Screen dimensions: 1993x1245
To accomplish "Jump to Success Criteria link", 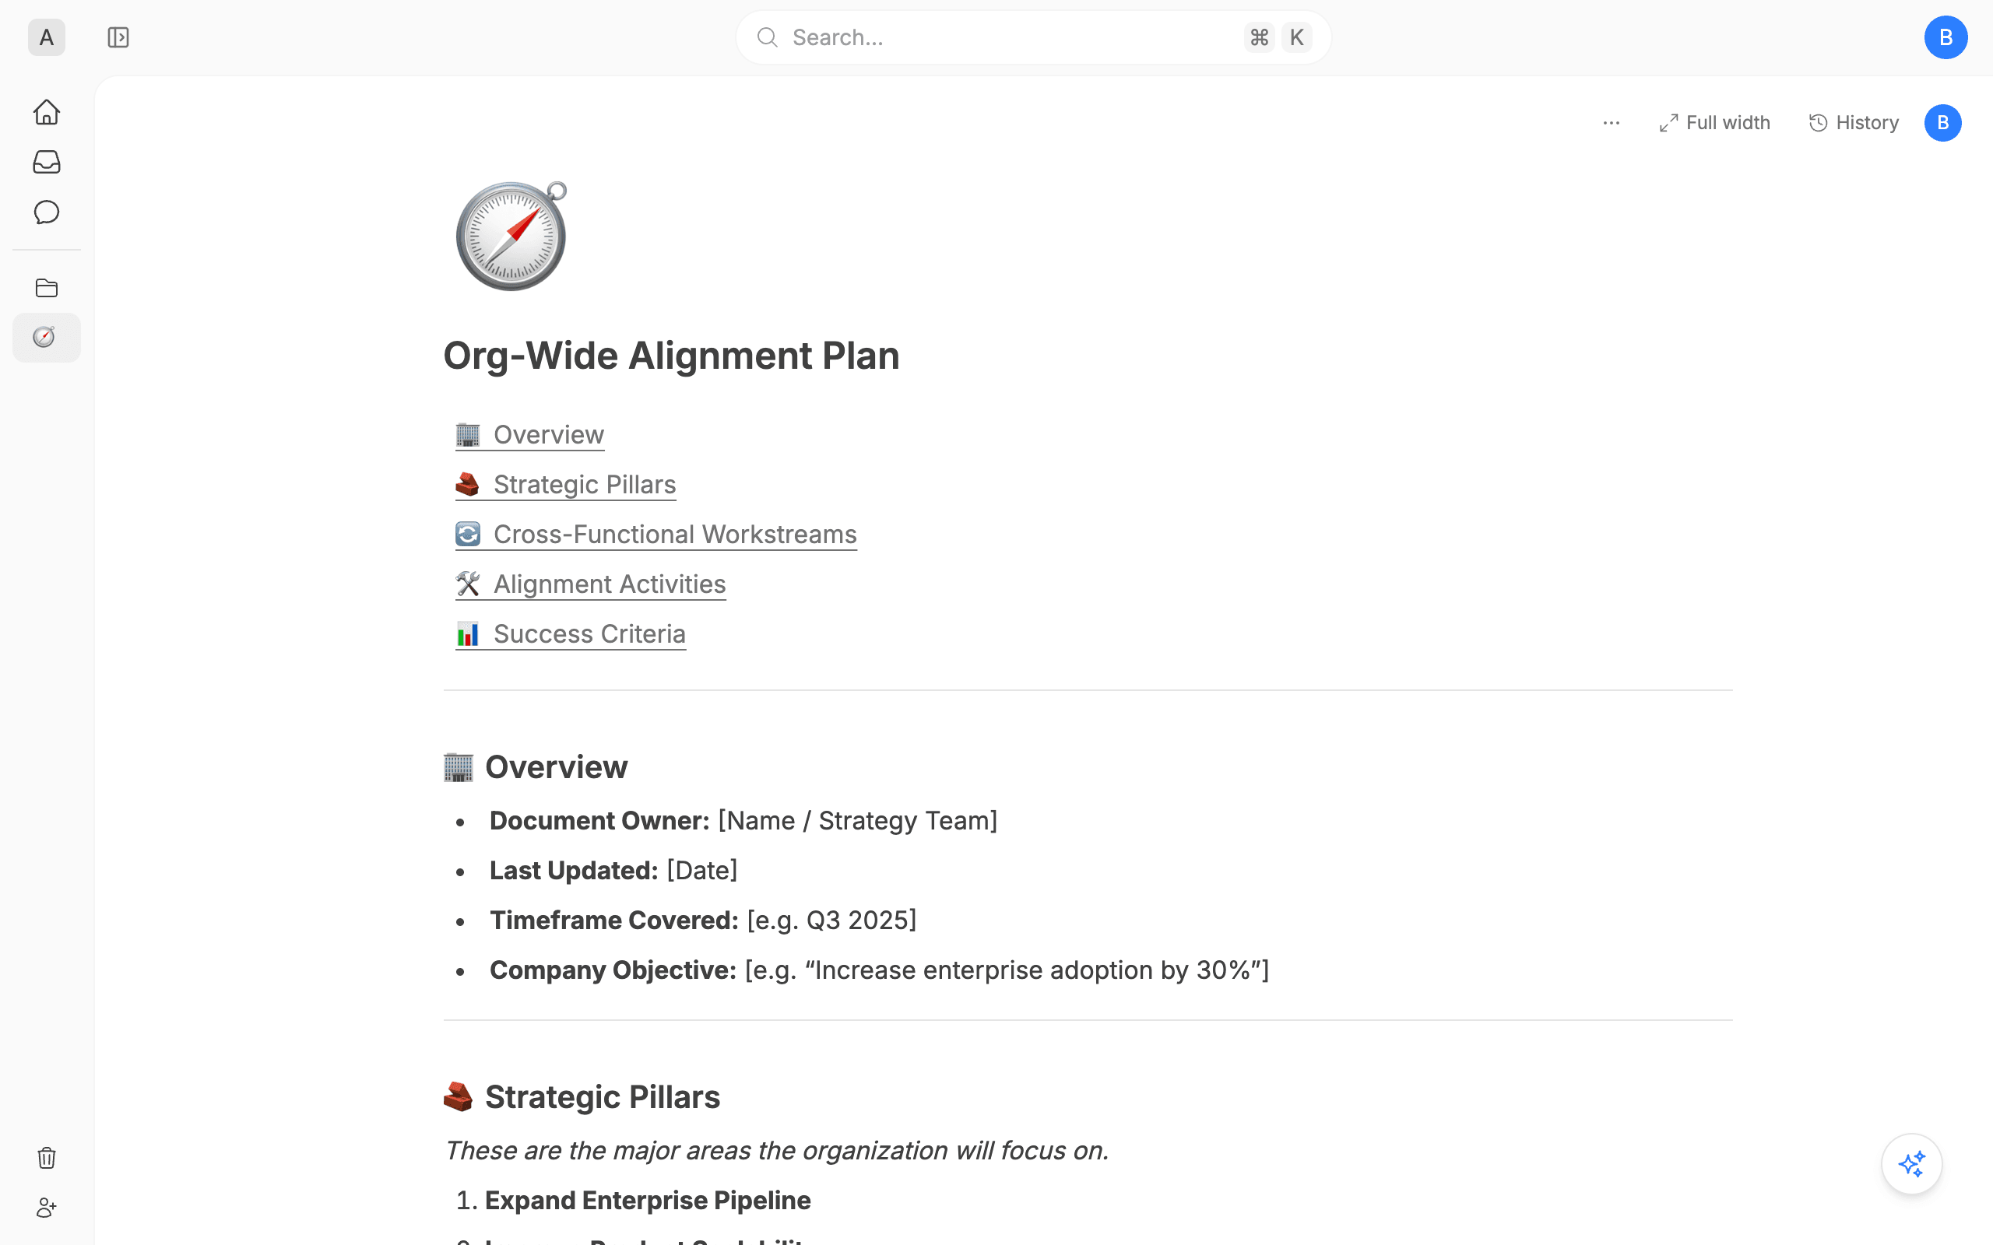I will (x=570, y=634).
